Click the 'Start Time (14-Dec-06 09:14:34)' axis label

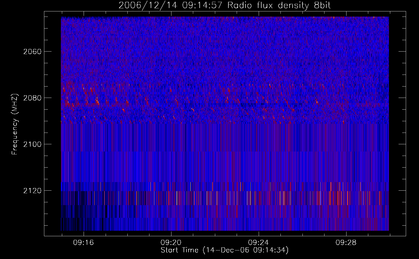click(x=225, y=250)
